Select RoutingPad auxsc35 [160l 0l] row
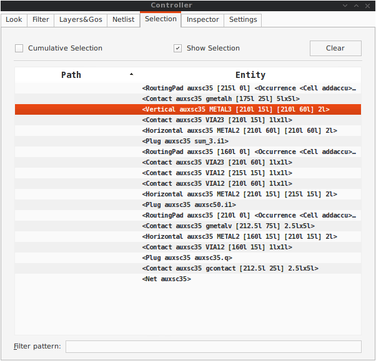Image resolution: width=376 pixels, height=361 pixels. [x=188, y=152]
